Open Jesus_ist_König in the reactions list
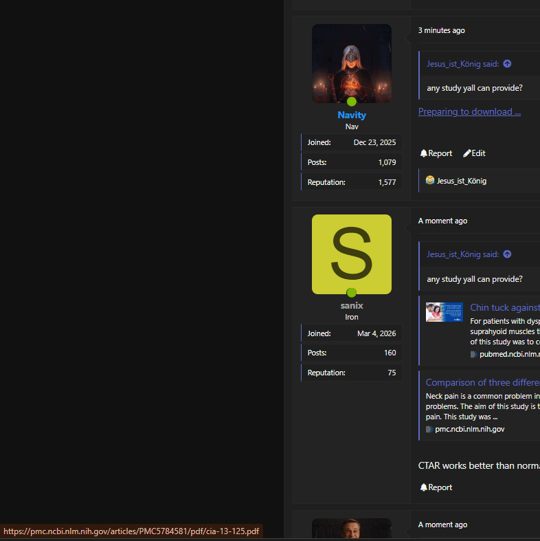 point(462,181)
